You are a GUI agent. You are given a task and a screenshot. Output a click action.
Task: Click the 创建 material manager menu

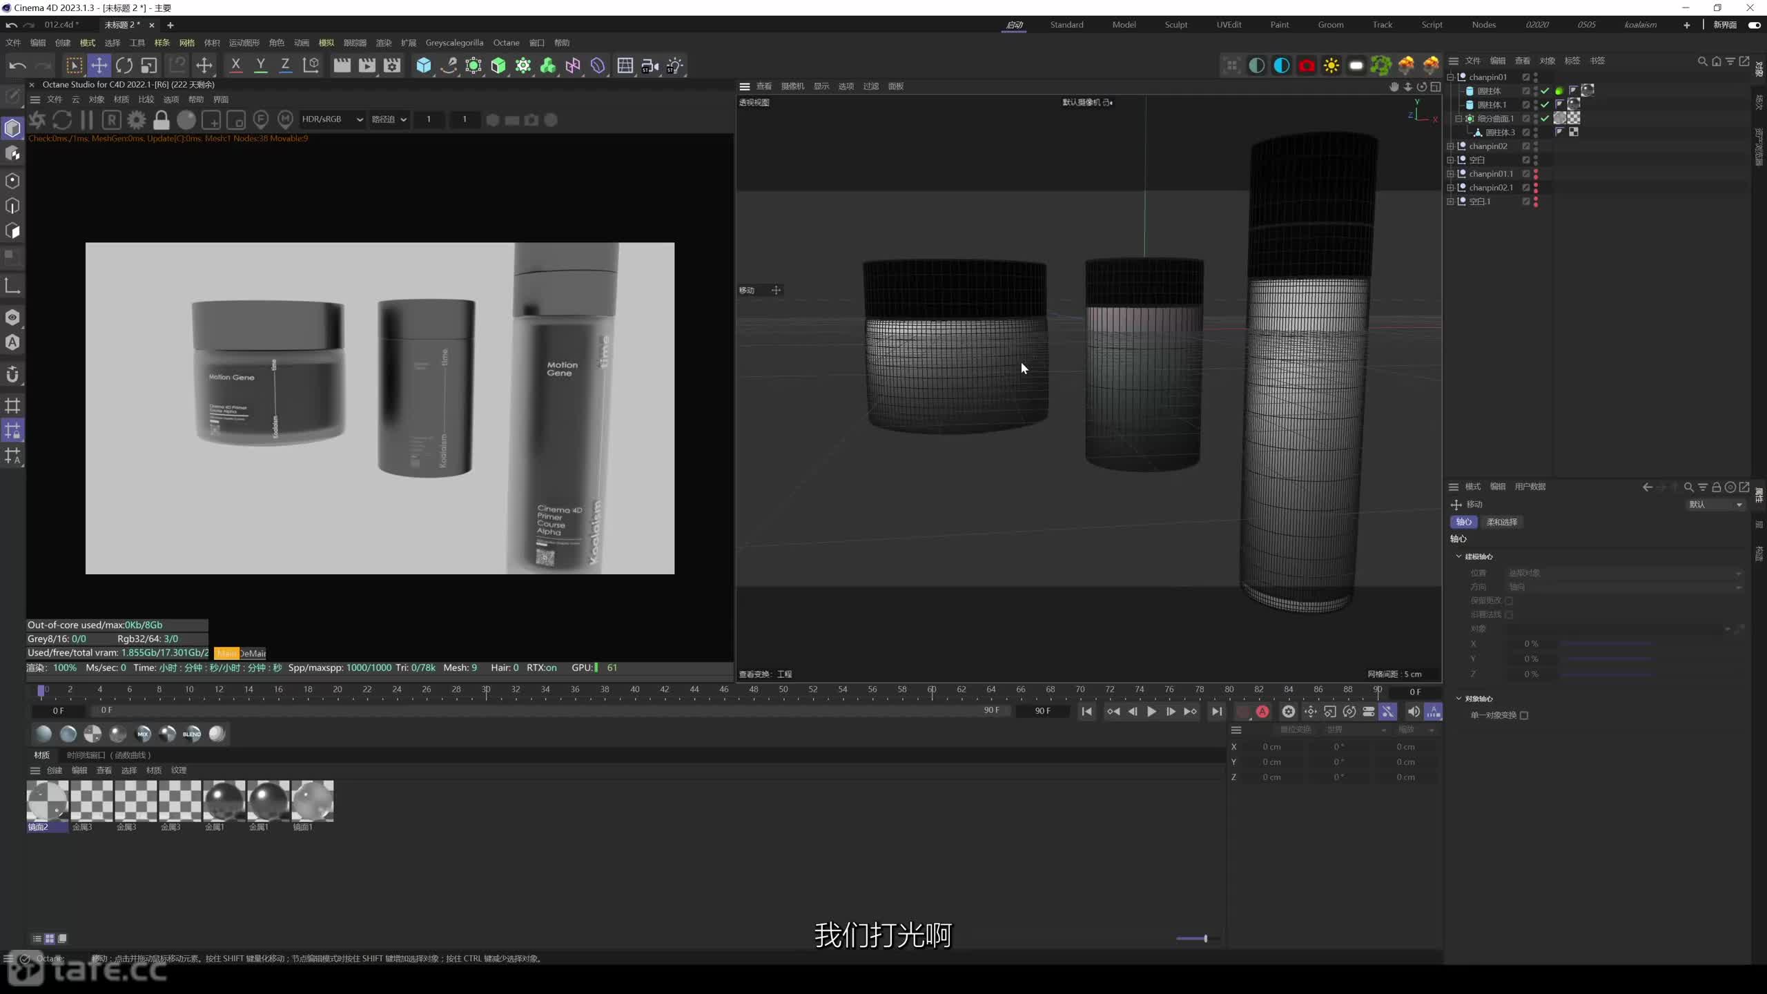(55, 770)
